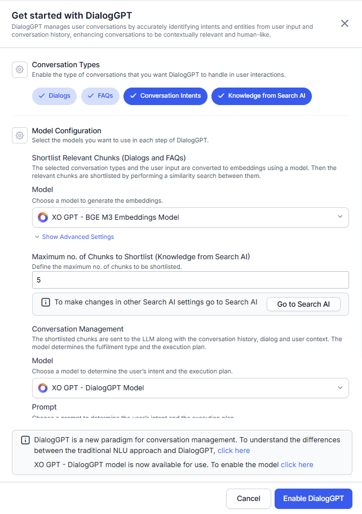Screen dimensions: 362x514
Task: Click the checkmark on Knowledge from Search AI chip
Action: click(221, 95)
